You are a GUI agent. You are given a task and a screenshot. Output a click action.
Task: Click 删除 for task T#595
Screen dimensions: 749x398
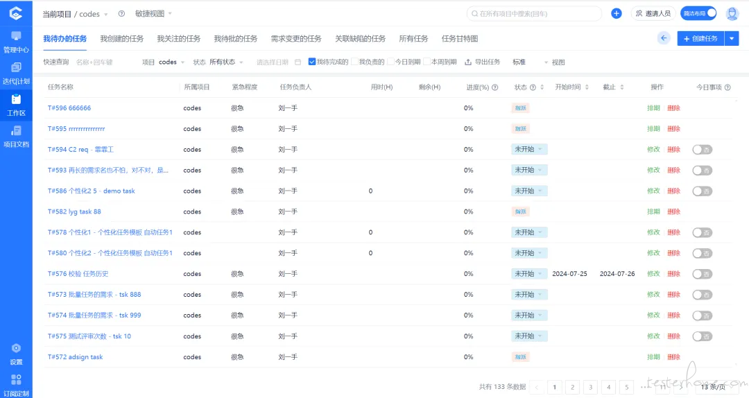(x=673, y=128)
